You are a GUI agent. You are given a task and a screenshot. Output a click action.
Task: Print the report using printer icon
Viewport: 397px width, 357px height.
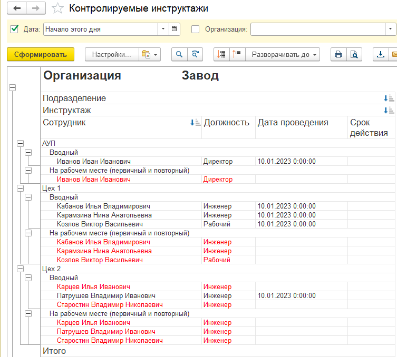point(338,54)
